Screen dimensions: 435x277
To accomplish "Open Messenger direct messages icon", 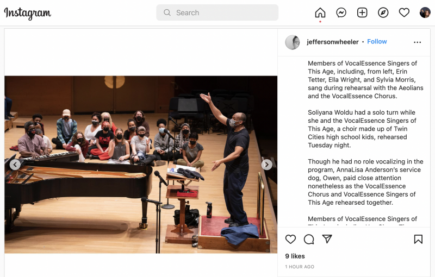I will click(341, 12).
